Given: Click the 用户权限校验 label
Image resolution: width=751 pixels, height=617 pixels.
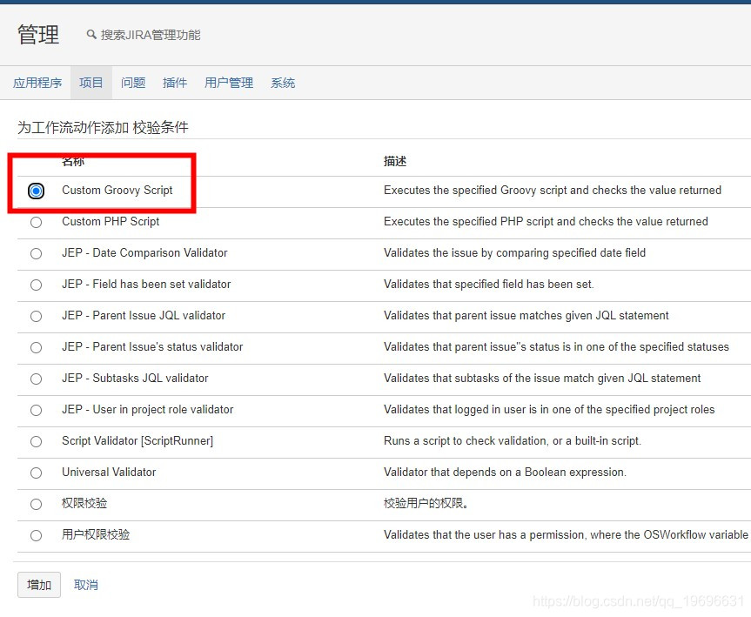Looking at the screenshot, I should pos(96,534).
